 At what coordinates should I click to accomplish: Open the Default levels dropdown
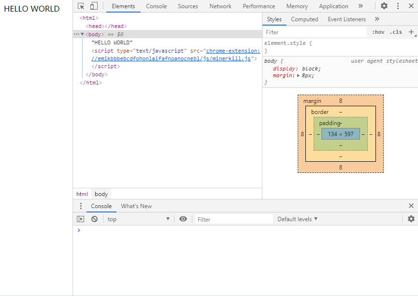tap(297, 219)
